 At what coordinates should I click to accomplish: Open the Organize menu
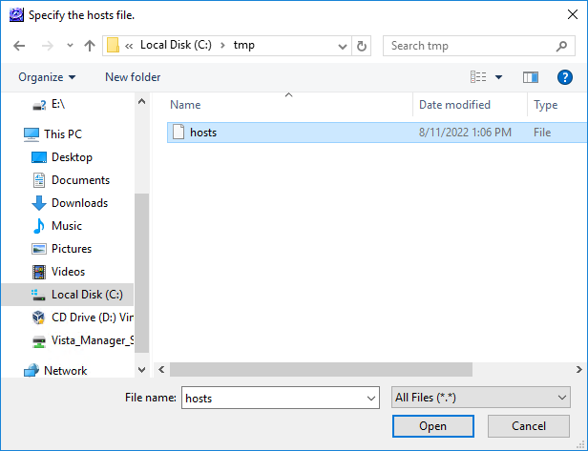pos(46,77)
